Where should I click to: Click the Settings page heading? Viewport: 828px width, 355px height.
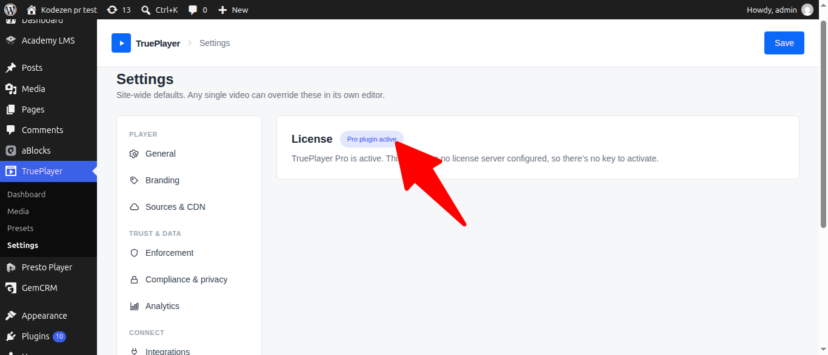pyautogui.click(x=145, y=79)
